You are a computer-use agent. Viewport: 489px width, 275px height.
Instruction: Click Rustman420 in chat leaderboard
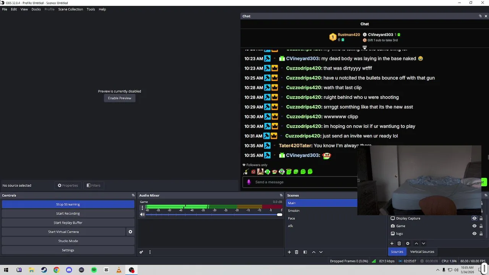pos(349,35)
